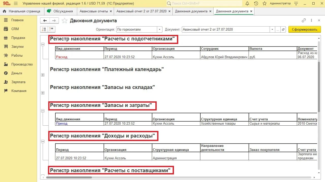Open Ориентация dropdown arrow

pos(160,29)
